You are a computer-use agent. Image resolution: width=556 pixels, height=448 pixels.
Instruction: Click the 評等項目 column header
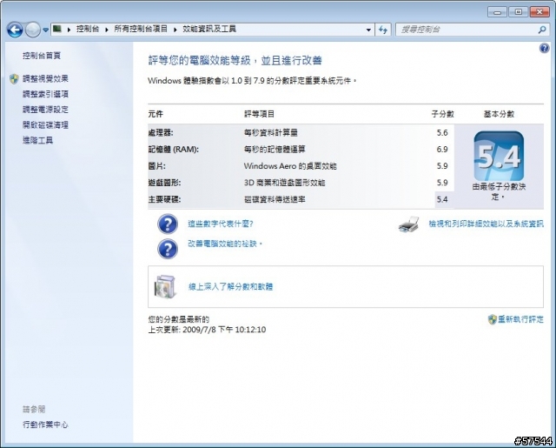[259, 114]
